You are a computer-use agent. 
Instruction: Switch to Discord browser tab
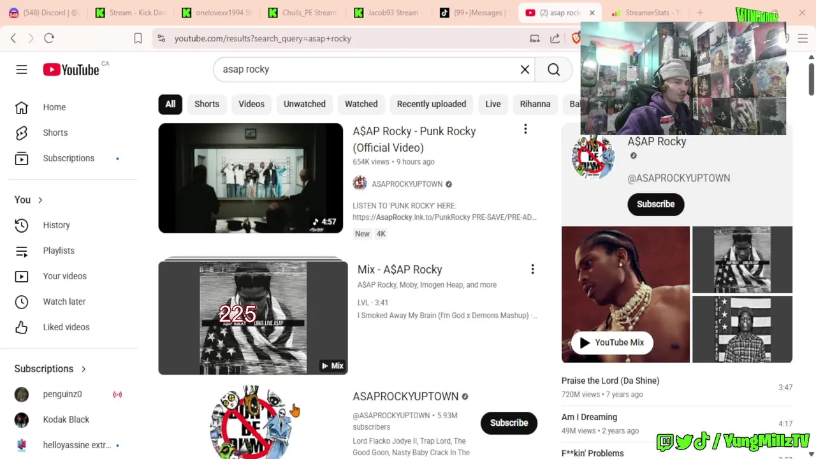tap(44, 13)
